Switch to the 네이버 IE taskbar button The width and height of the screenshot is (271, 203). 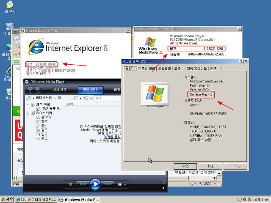click(36, 200)
